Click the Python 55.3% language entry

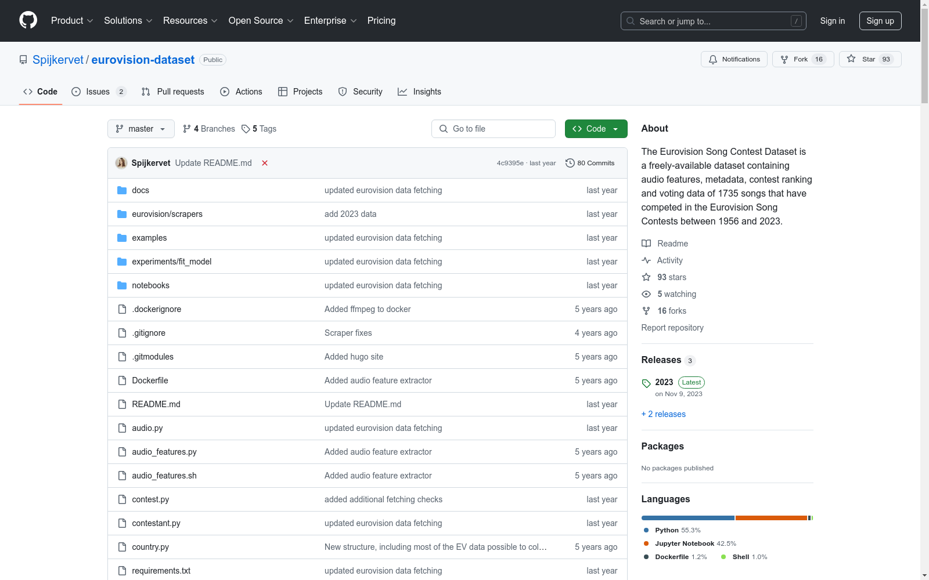coord(672,530)
